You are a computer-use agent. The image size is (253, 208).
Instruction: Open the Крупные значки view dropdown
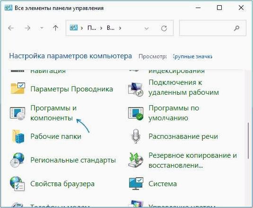point(192,56)
